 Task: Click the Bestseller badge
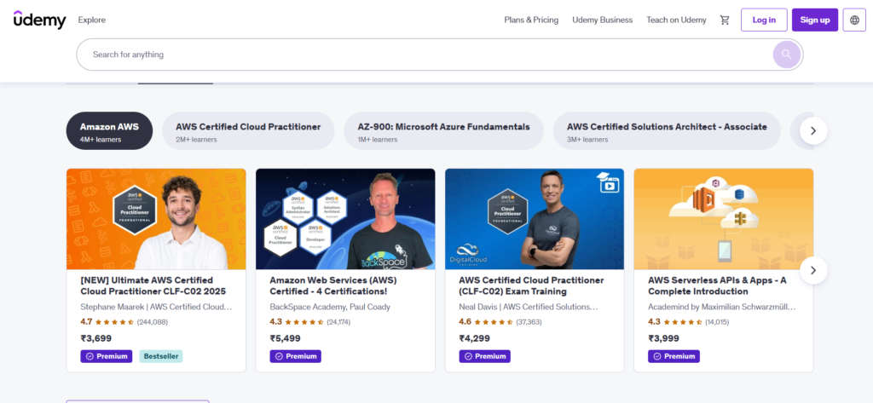point(160,356)
